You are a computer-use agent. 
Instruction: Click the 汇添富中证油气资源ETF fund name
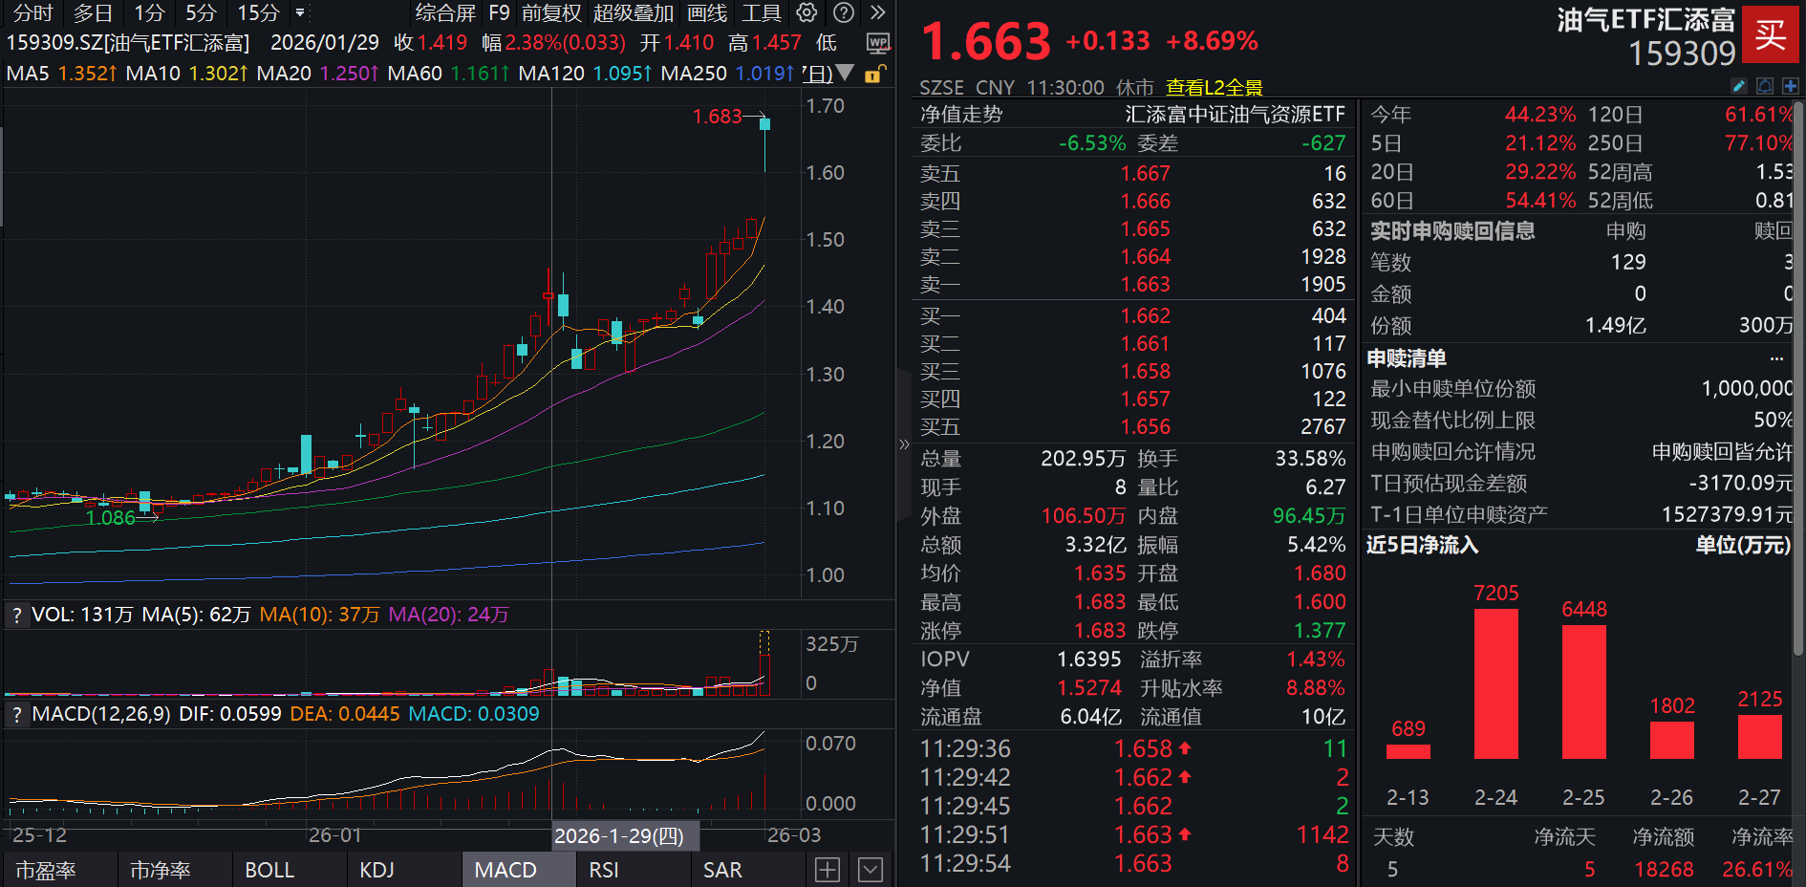[1235, 115]
